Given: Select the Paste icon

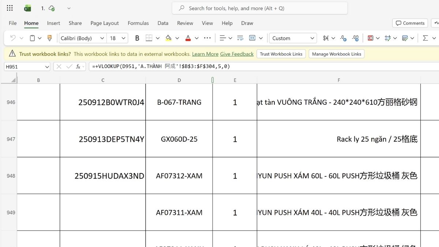Looking at the screenshot, I should [x=32, y=38].
